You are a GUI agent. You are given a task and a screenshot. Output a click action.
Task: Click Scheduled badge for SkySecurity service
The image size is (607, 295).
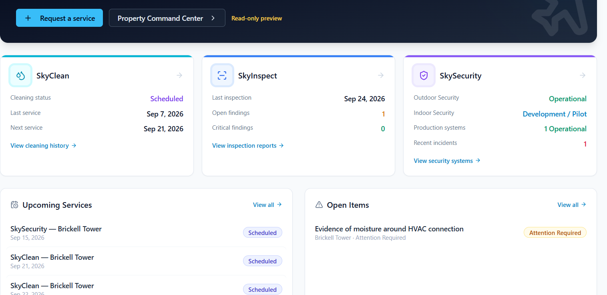click(x=263, y=233)
